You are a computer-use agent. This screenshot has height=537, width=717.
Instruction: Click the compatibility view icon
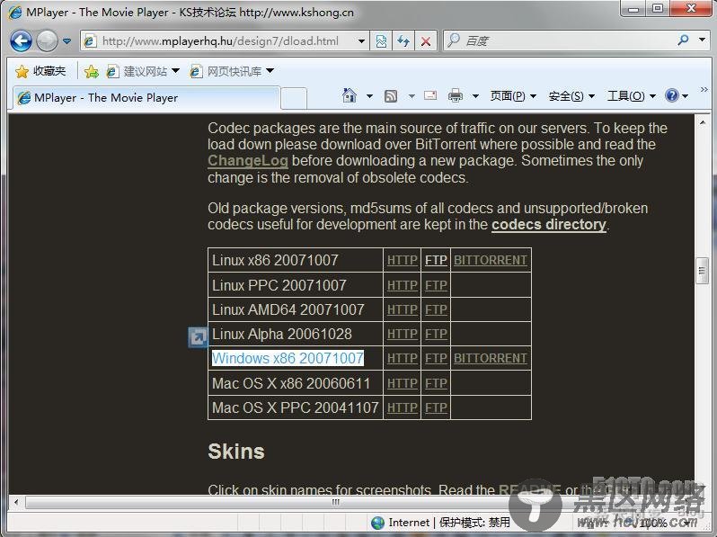click(x=381, y=41)
